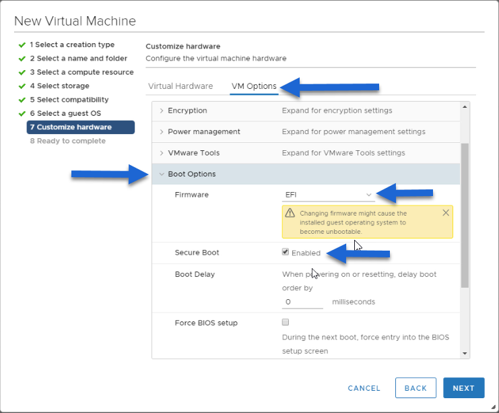Screen dimensions: 499x413
Task: Click 'Expand for encryption settings' text
Action: pos(337,110)
